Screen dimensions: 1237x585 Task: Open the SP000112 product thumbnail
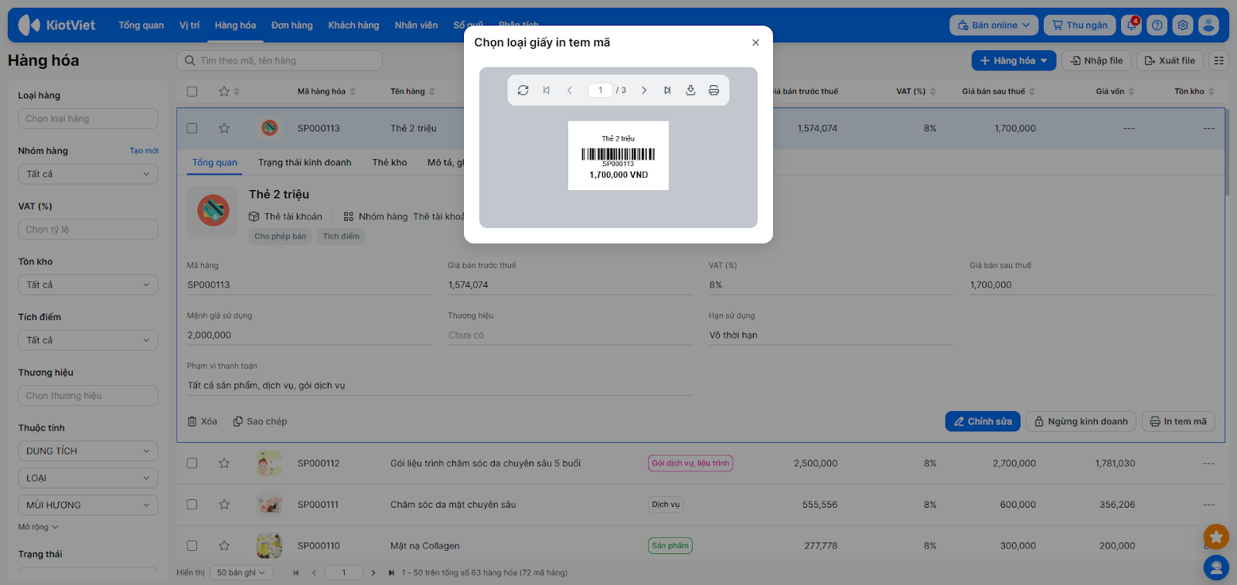pos(269,464)
